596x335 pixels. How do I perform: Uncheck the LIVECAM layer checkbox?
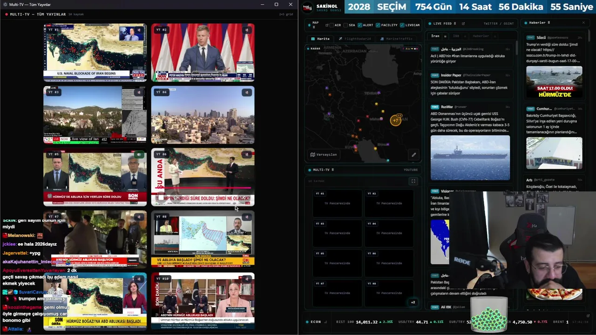[x=402, y=25]
